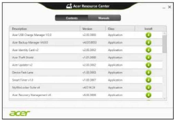Click version v4.0.0.0053 cell

pyautogui.click(x=90, y=43)
